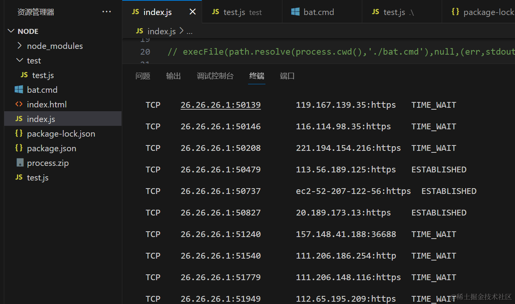Click 119.167.139.35:https in the terminal
515x304 pixels.
pos(346,105)
